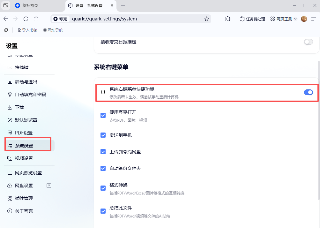The width and height of the screenshot is (320, 228).
Task: Close the 设置 - 系统设置 tab
Action: (112, 5)
